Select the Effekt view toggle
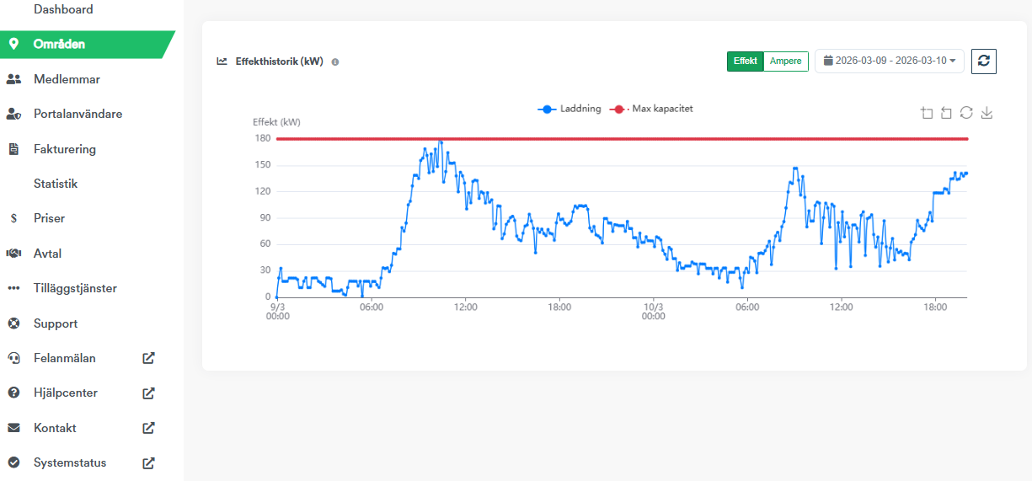This screenshot has width=1032, height=481. [746, 61]
